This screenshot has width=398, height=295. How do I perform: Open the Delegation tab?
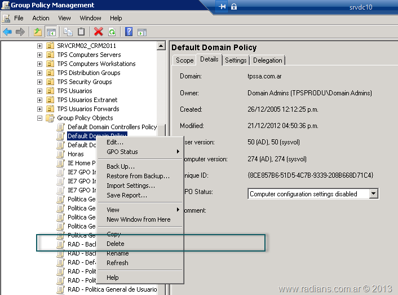268,60
